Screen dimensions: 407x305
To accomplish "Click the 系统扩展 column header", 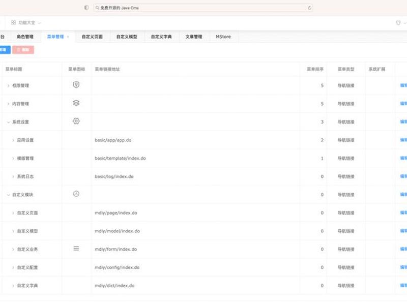I will tap(377, 69).
